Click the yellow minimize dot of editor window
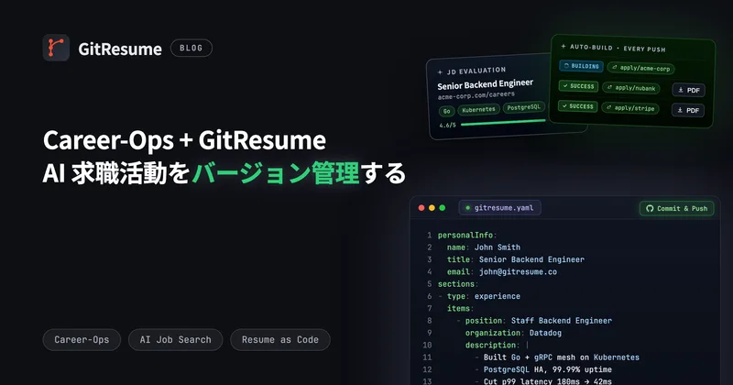The height and width of the screenshot is (385, 733). pos(432,208)
